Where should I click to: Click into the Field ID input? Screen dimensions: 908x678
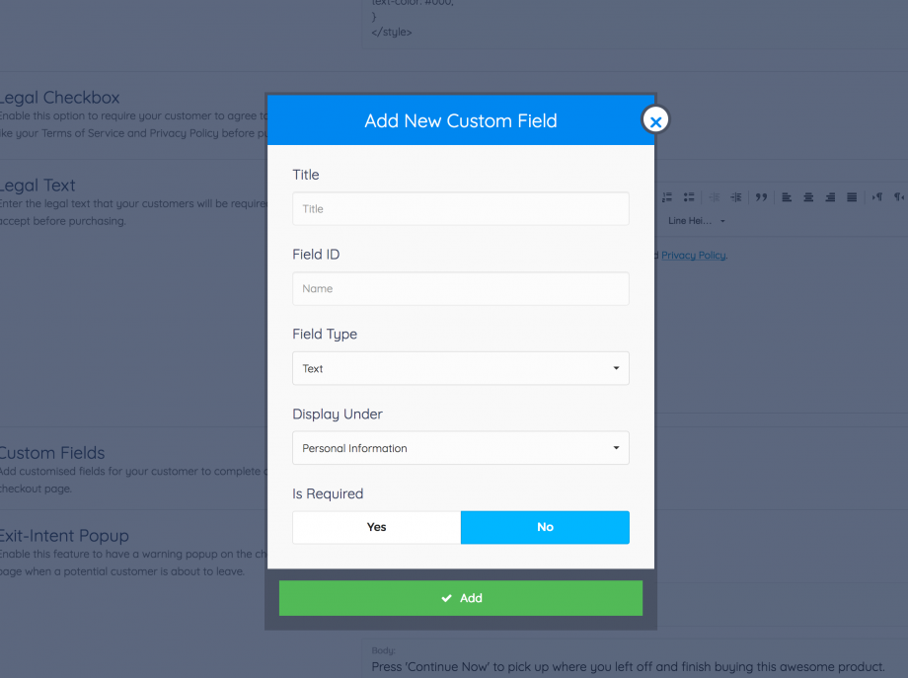461,289
